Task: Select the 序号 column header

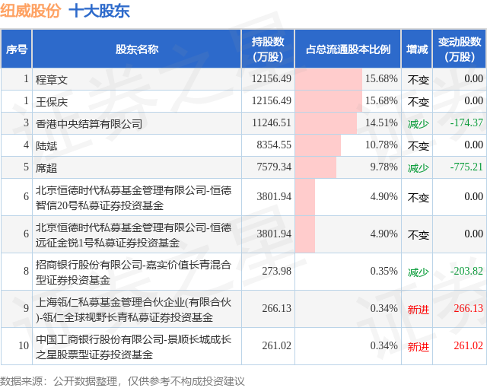Action: point(17,49)
